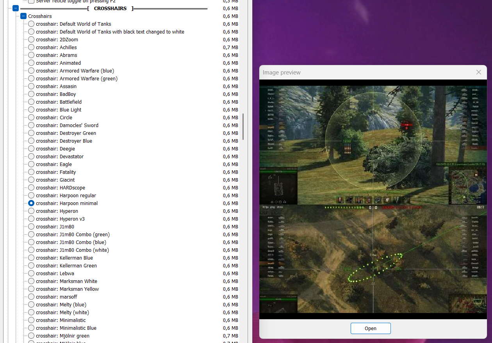This screenshot has height=343, width=492.
Task: Choose crosshair: Marksman Yellow
Action: click(31, 289)
